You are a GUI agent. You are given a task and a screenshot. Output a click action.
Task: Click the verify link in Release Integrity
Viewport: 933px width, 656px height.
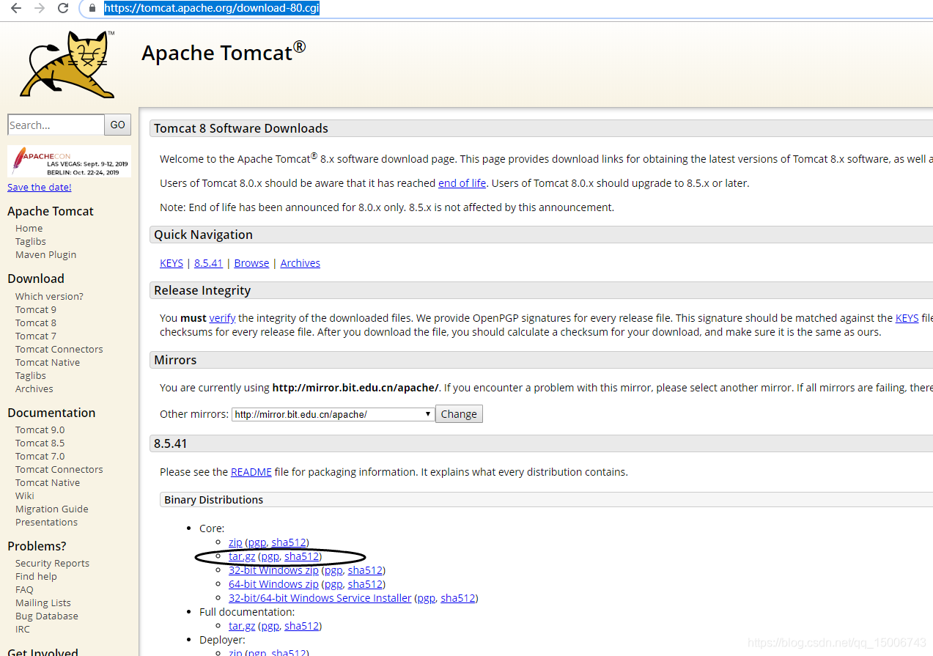point(222,318)
